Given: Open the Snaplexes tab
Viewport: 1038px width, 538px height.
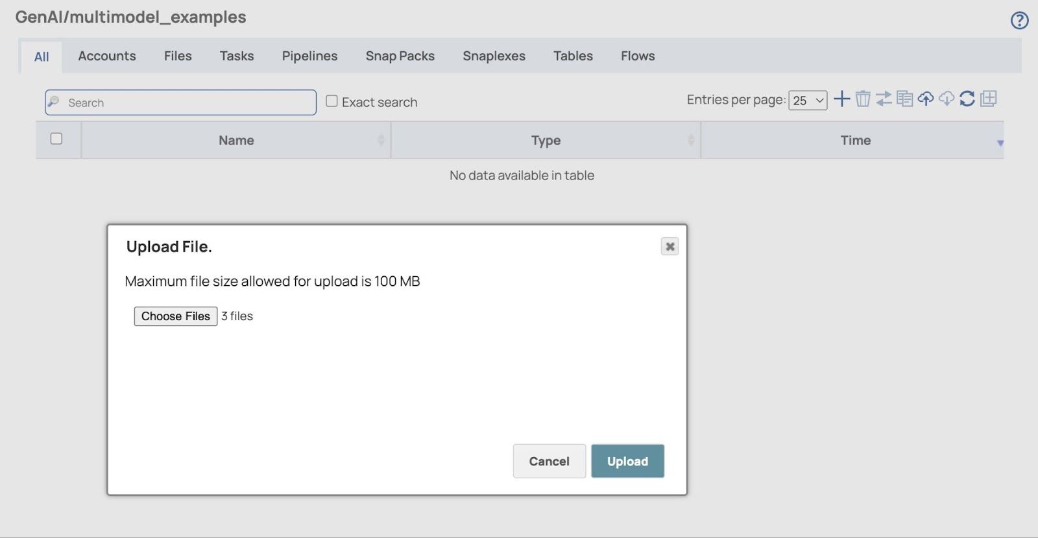Looking at the screenshot, I should tap(494, 56).
